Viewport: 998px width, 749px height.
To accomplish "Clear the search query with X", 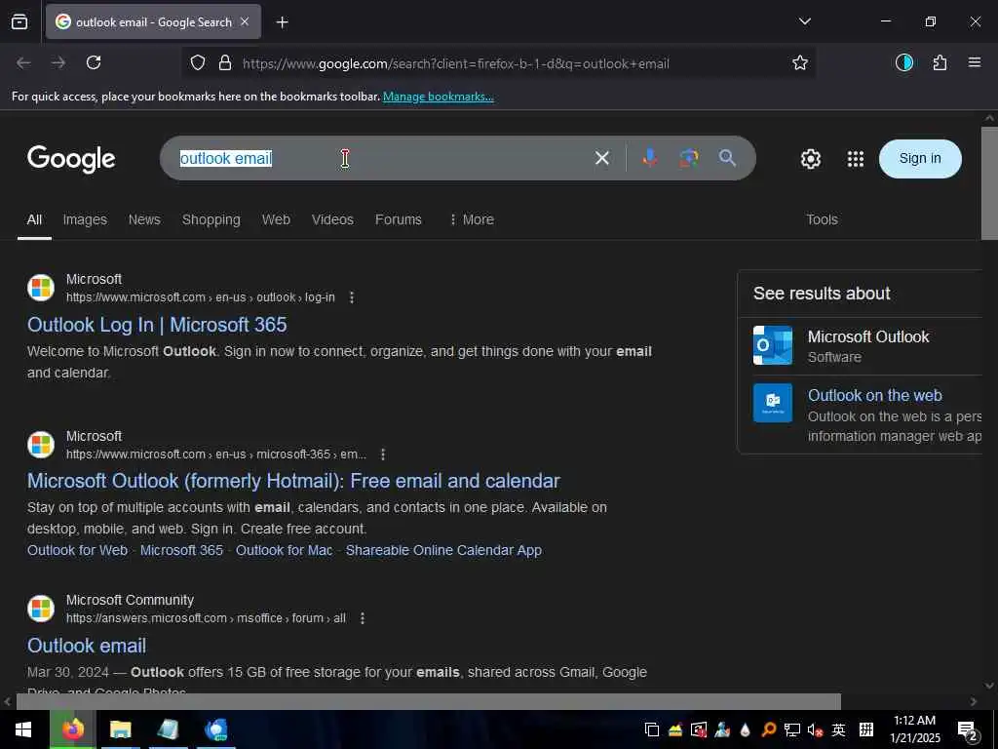I will click(601, 158).
